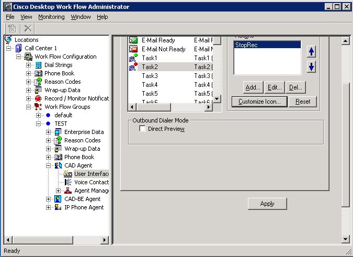The width and height of the screenshot is (353, 257).
Task: Move action down with blue down arrow
Action: point(311,66)
